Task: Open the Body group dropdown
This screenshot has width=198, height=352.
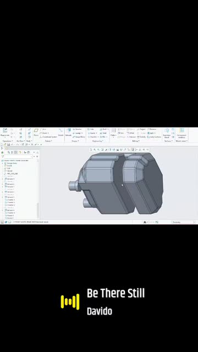Action: (29, 141)
